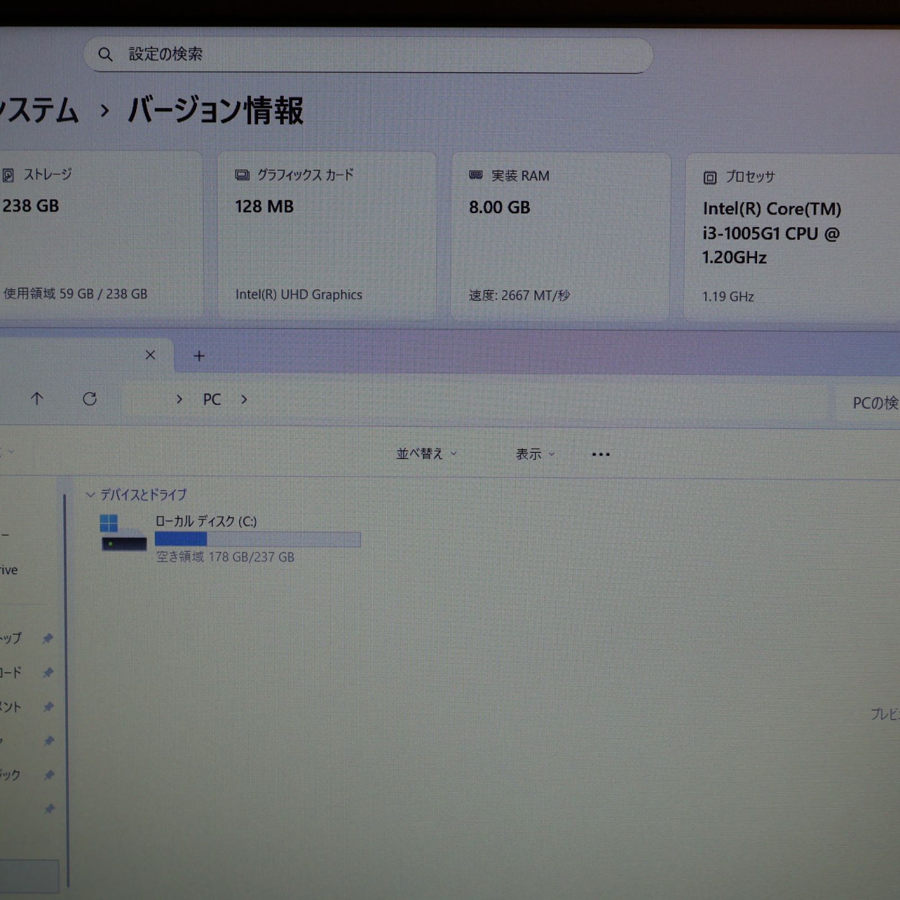Open the 表示 view dropdown

[533, 453]
